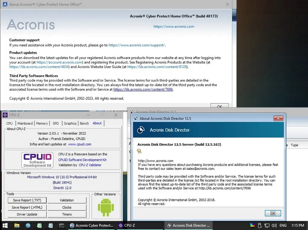The image size is (308, 230).
Task: Select the About tab in CPU-Z
Action: (97, 123)
